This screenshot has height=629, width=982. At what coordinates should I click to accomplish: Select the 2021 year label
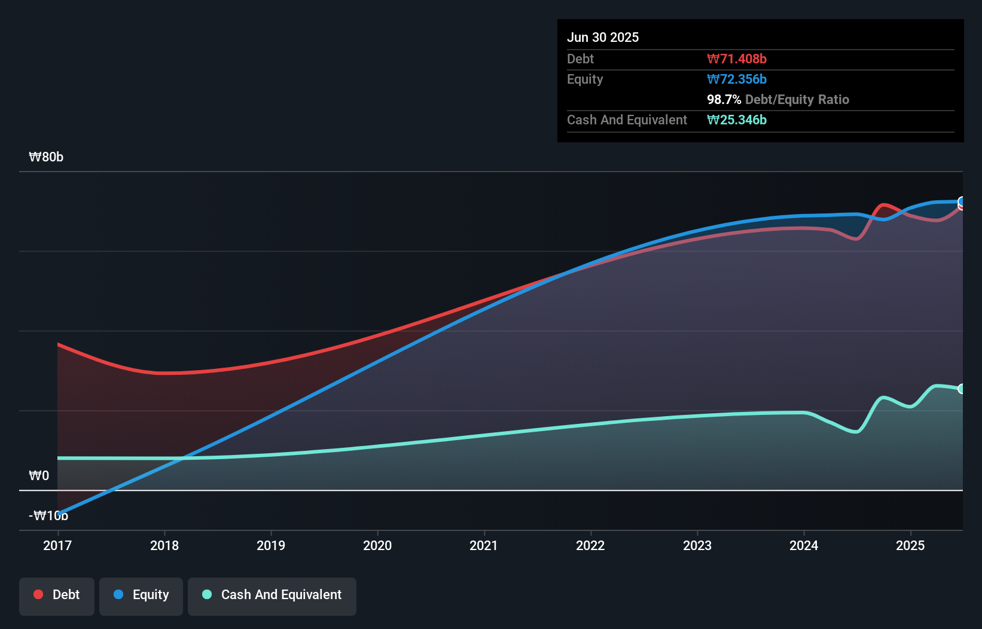(x=484, y=545)
